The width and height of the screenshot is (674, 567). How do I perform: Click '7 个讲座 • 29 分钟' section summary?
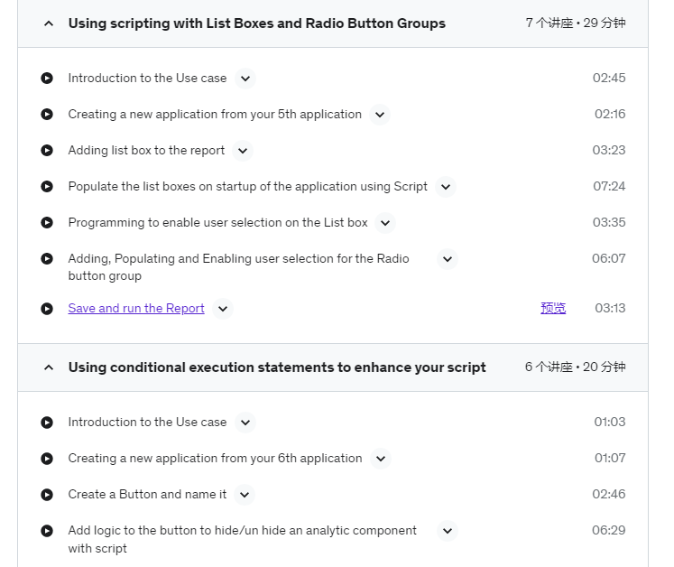576,23
